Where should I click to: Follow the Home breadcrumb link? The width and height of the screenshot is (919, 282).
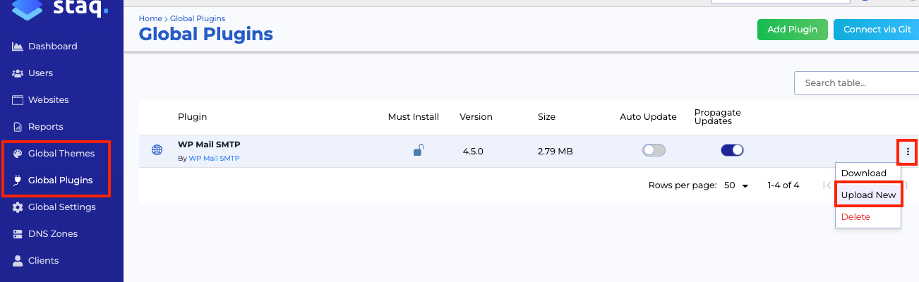[x=150, y=18]
